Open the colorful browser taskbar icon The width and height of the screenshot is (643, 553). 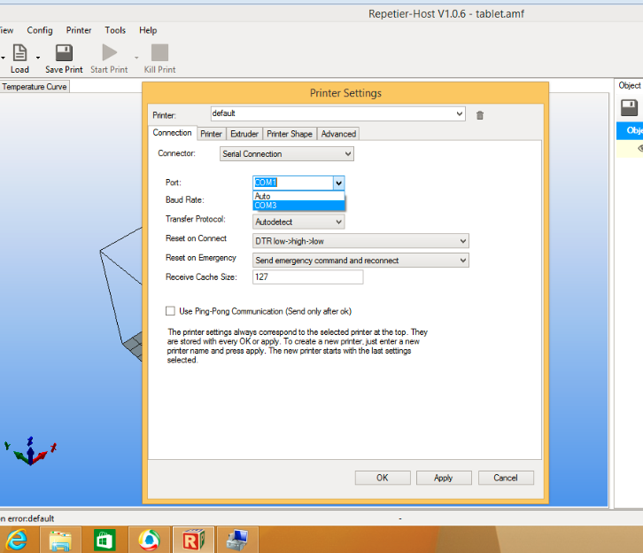pos(149,540)
